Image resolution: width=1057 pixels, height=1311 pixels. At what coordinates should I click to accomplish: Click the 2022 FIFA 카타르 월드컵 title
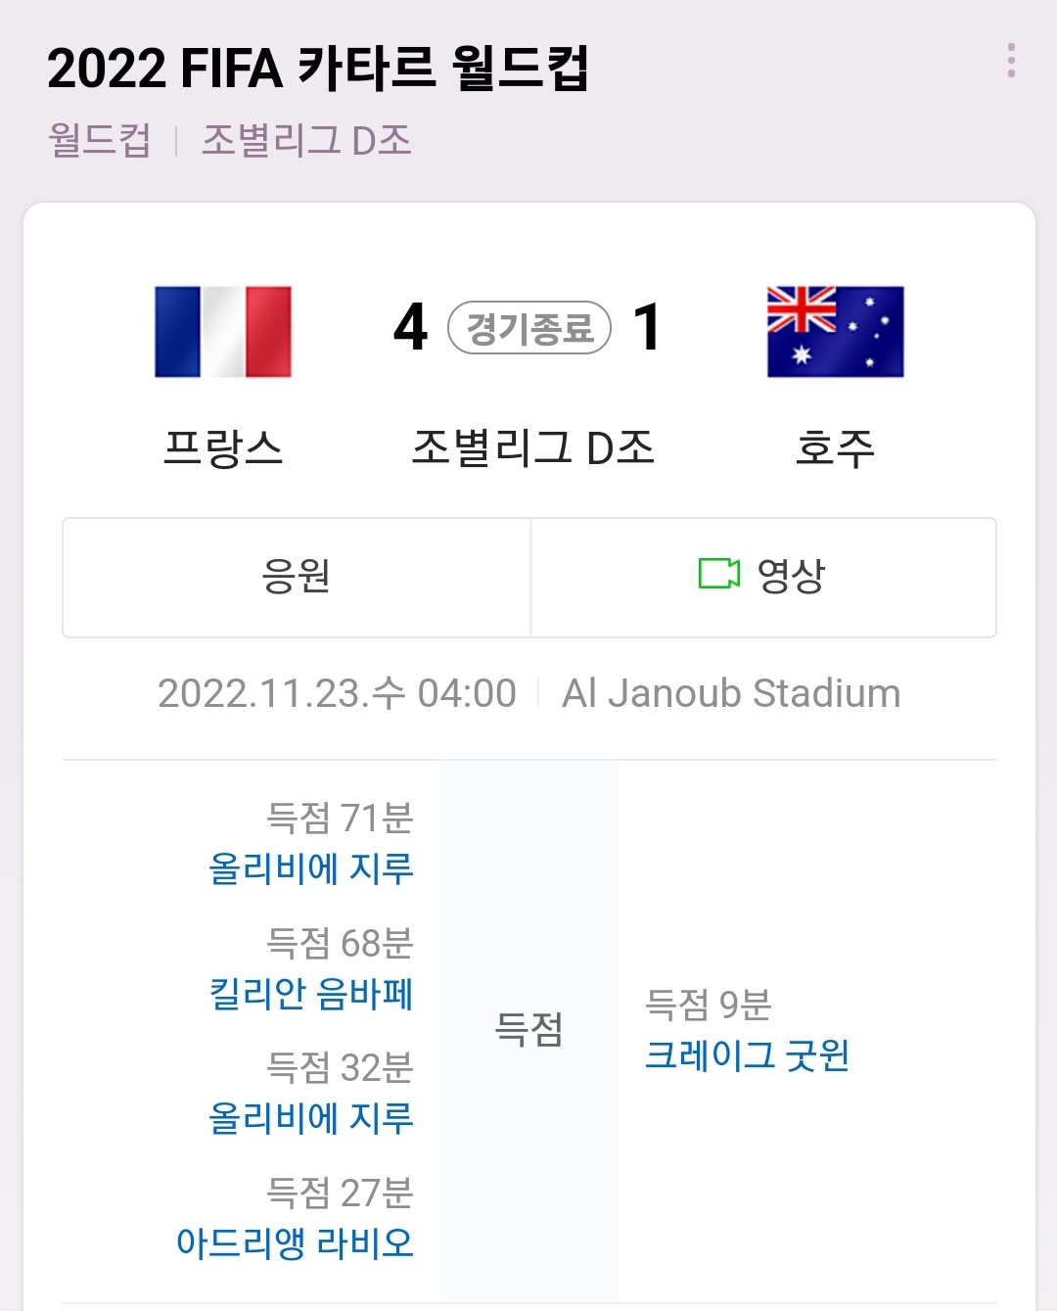317,69
